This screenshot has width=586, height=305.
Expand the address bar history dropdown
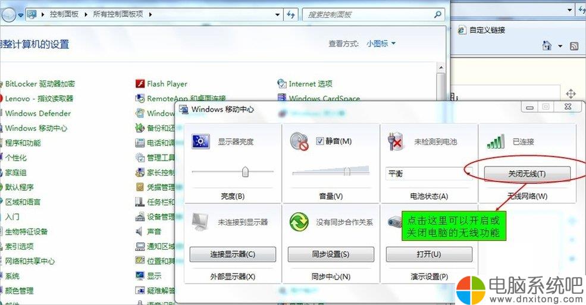click(277, 14)
